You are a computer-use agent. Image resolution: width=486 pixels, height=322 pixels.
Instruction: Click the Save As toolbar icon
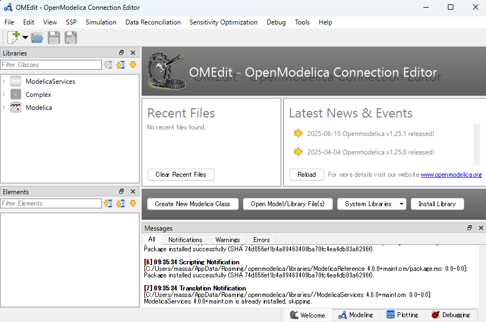[x=71, y=38]
